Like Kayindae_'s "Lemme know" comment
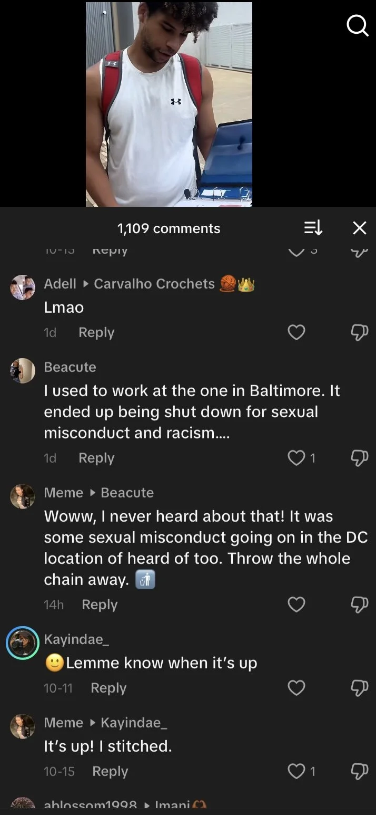The height and width of the screenshot is (815, 376). [296, 688]
